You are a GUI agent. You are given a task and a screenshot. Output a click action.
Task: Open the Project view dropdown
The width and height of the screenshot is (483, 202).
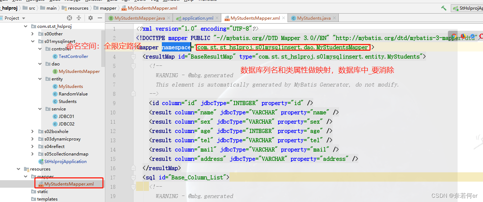(24, 18)
